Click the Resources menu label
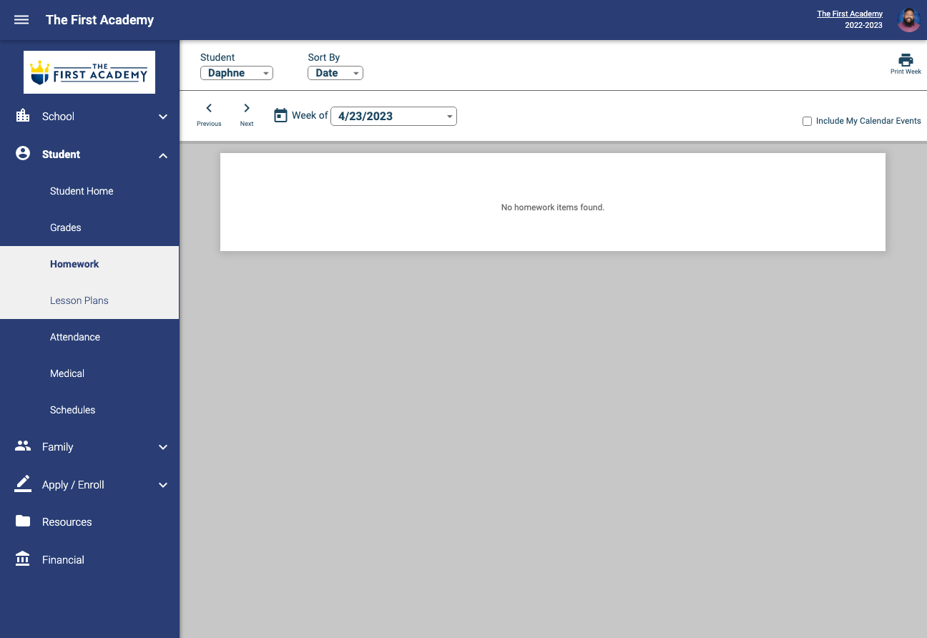927x638 pixels. point(67,522)
